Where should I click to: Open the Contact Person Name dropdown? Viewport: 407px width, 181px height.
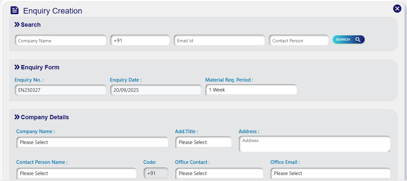(76, 173)
